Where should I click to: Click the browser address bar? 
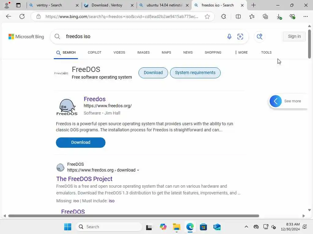point(122,16)
